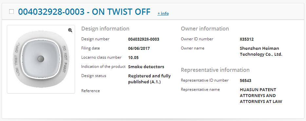
Task: Click the 'Smoke detectors' product indication
Action: pyautogui.click(x=146, y=67)
